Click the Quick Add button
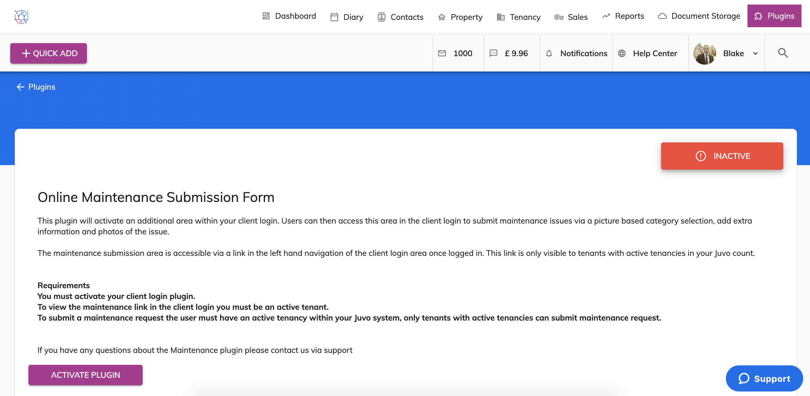This screenshot has width=810, height=396. click(48, 53)
